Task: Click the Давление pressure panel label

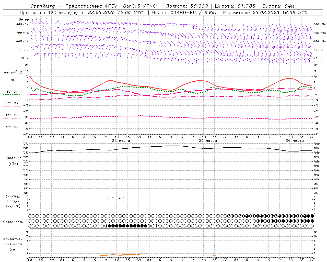Action: tap(13, 158)
